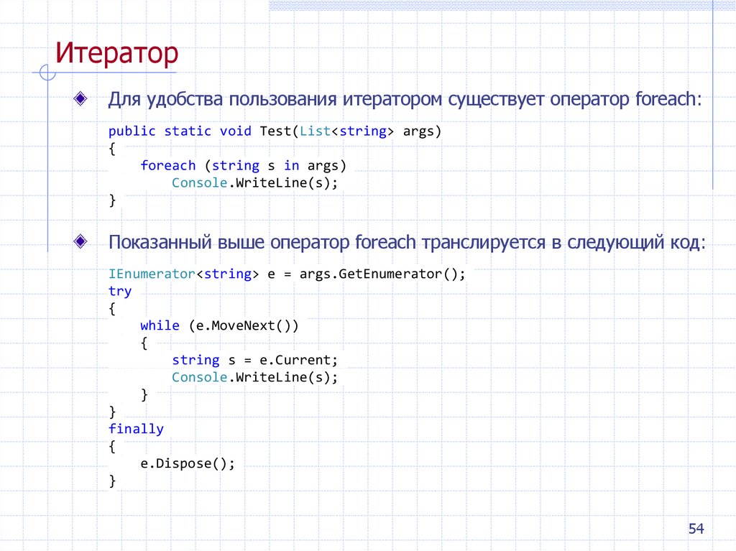Click the vertical guide line left of bullets
The image size is (736, 551).
pos(48,165)
